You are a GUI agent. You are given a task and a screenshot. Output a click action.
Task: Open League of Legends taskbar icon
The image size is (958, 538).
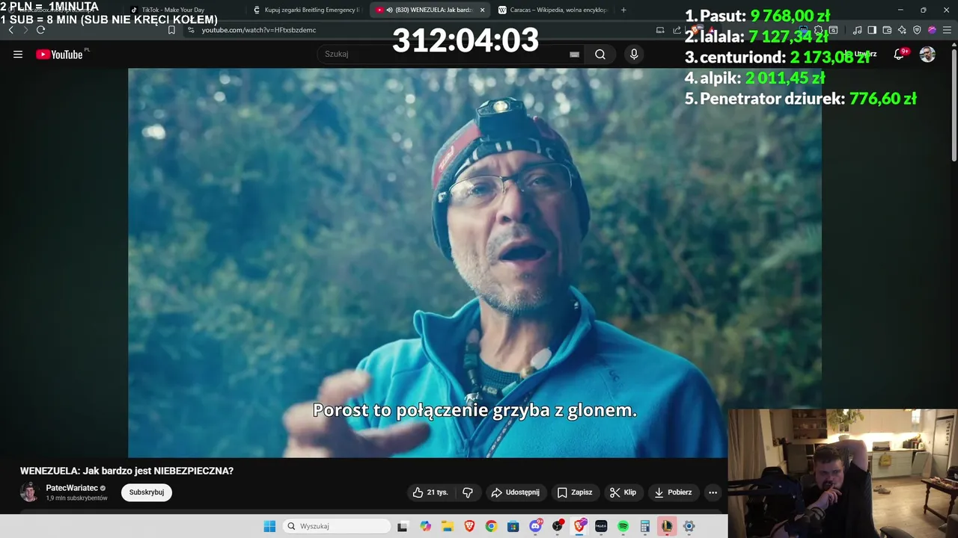pyautogui.click(x=667, y=526)
